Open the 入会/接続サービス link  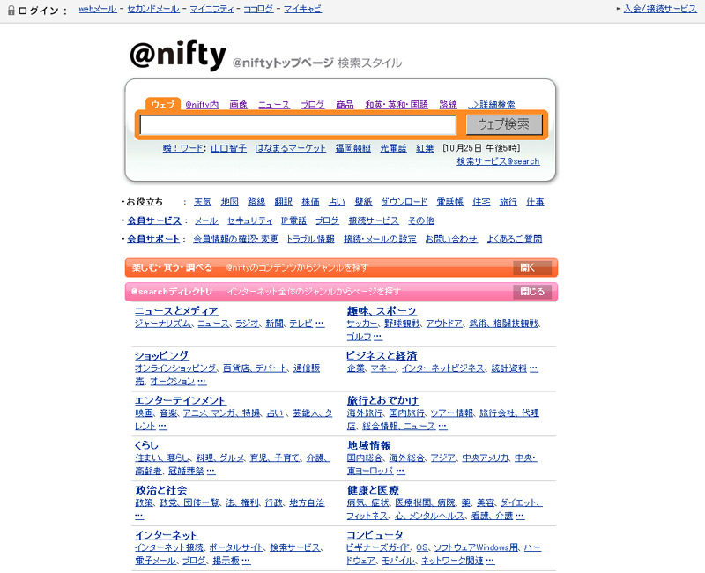(660, 9)
